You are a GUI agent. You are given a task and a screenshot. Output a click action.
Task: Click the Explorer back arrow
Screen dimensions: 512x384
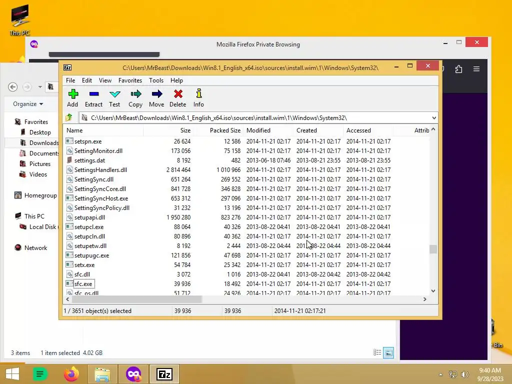coord(12,87)
